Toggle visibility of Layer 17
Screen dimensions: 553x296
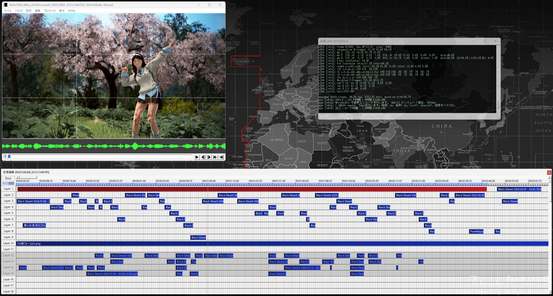point(8,286)
